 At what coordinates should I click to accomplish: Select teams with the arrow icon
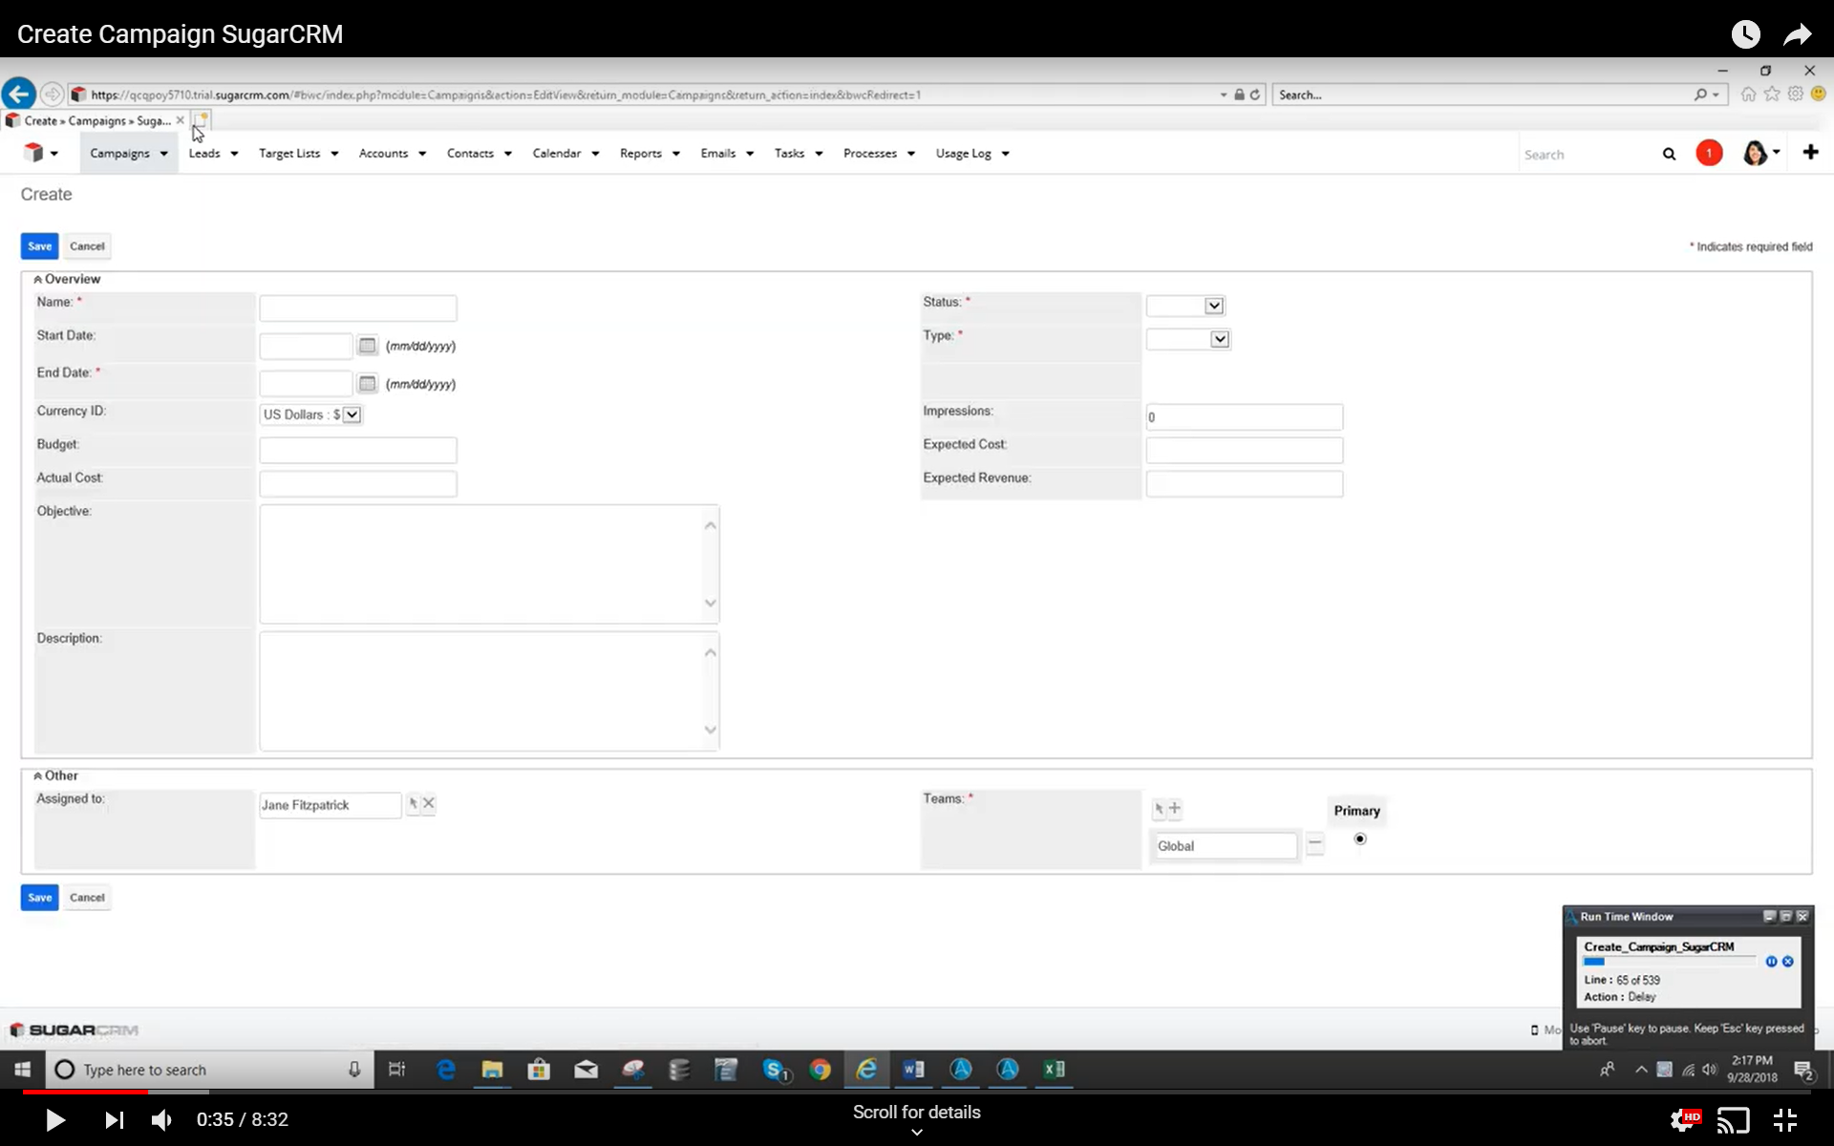(1159, 809)
